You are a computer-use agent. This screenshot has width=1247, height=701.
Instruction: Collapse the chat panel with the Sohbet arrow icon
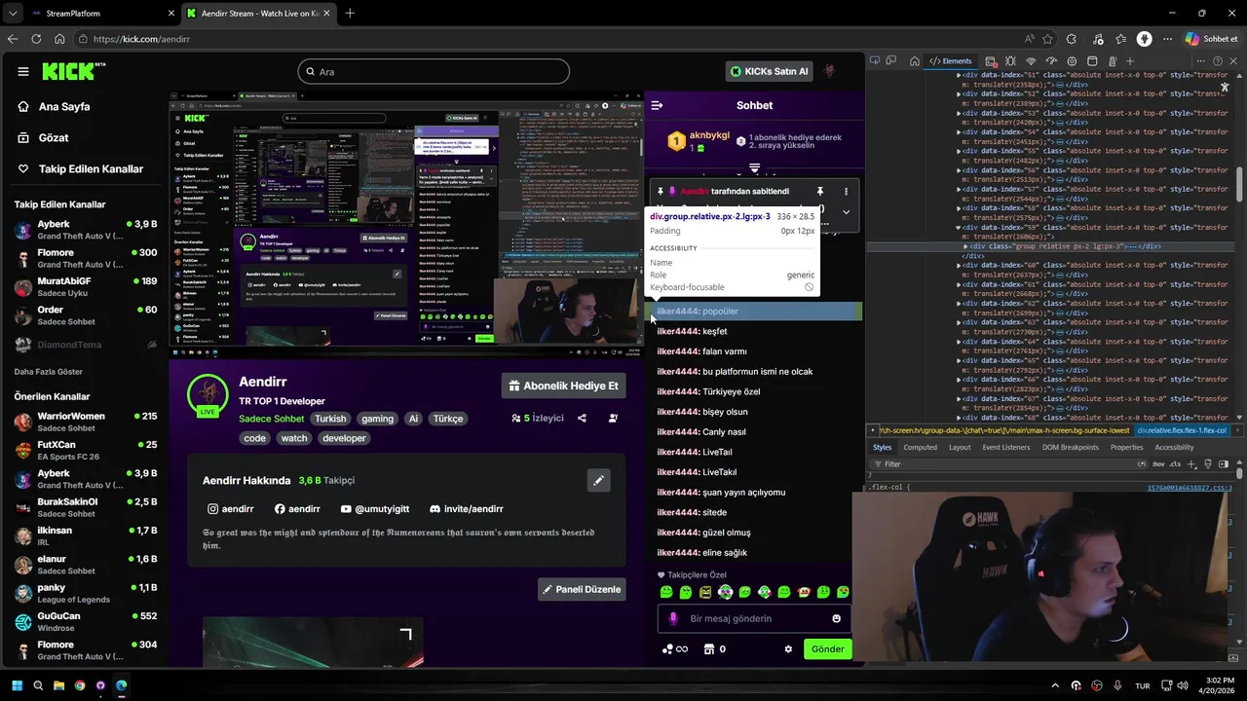pos(657,105)
